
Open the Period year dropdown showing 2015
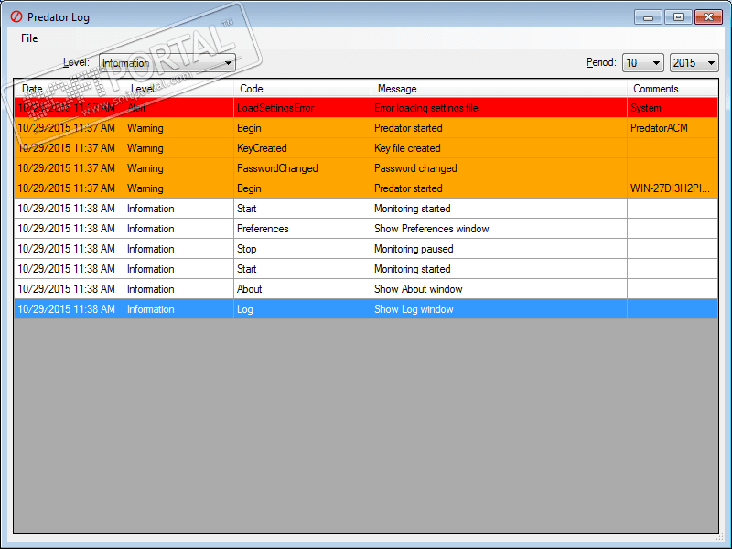[x=694, y=62]
